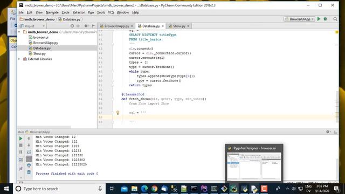The height and width of the screenshot is (194, 345).
Task: Open the Window menu
Action: point(122,12)
